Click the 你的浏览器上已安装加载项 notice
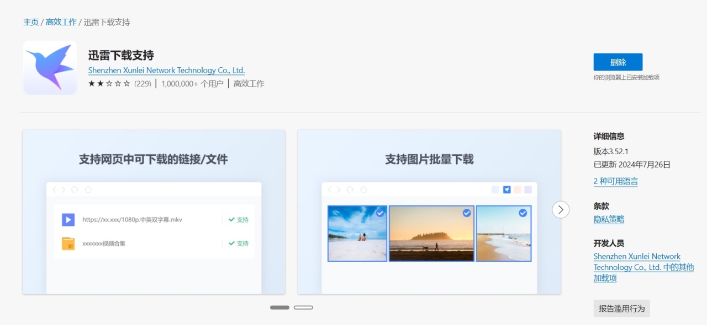The image size is (707, 325). pos(626,78)
